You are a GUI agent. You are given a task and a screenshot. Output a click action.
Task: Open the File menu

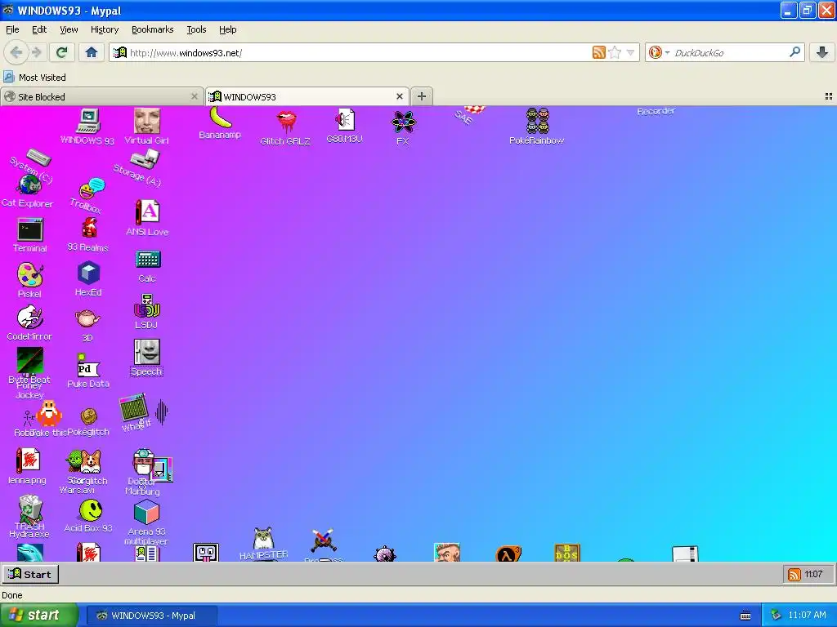(12, 29)
